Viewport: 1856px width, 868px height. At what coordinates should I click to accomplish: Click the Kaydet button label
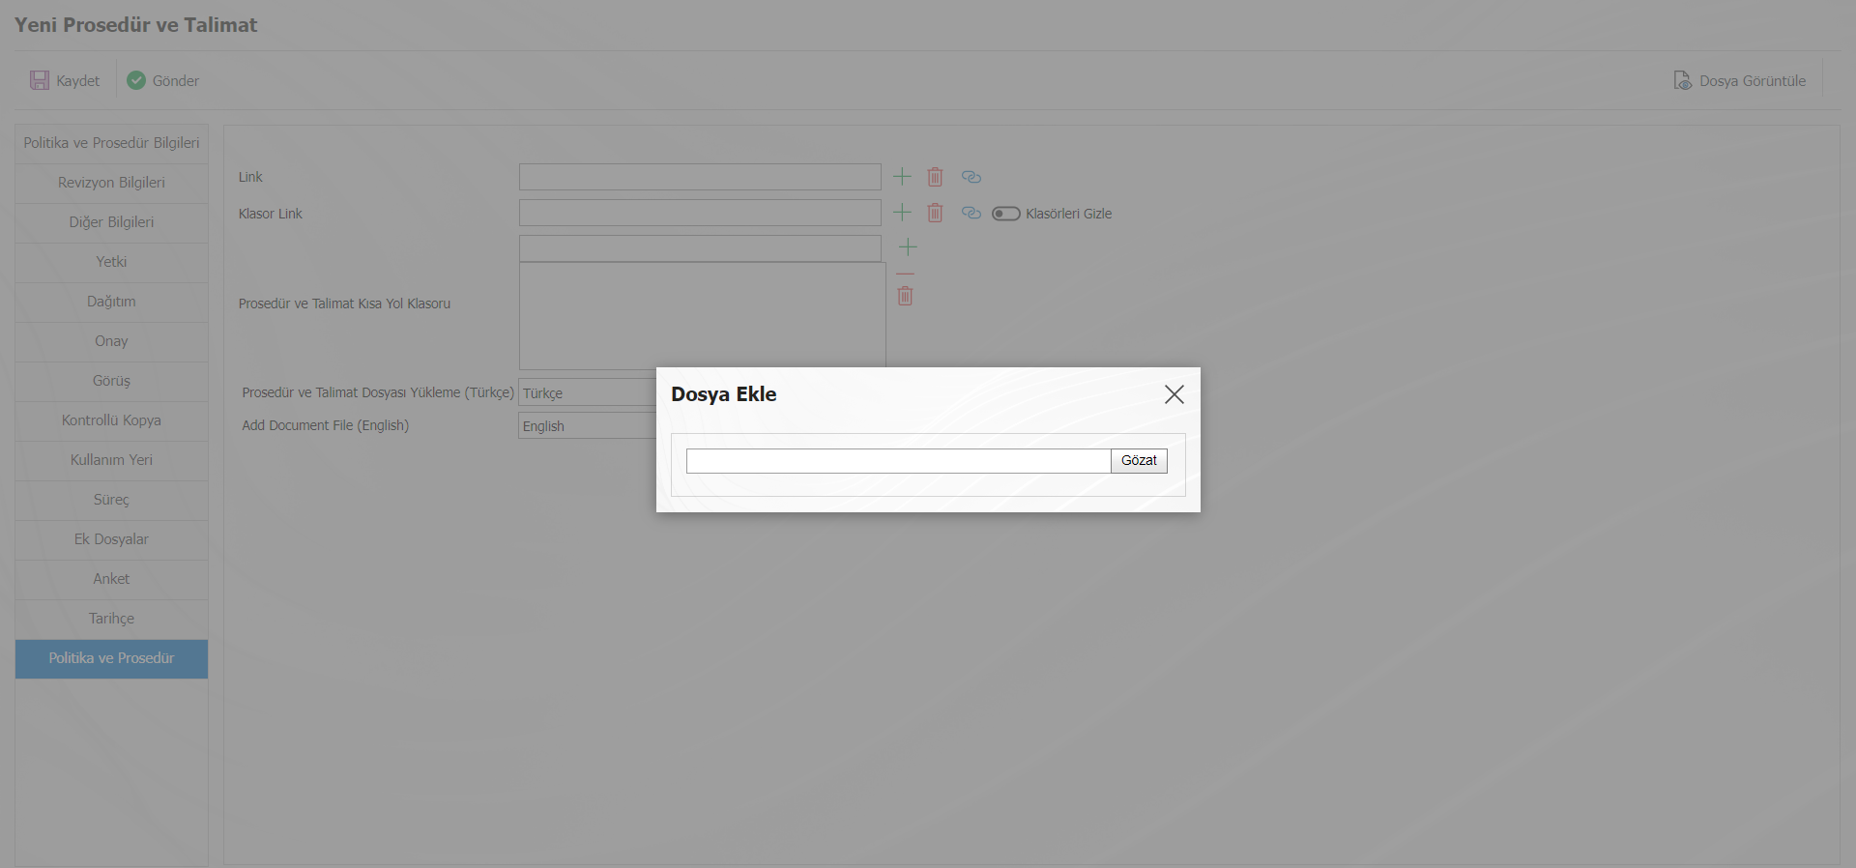(78, 81)
